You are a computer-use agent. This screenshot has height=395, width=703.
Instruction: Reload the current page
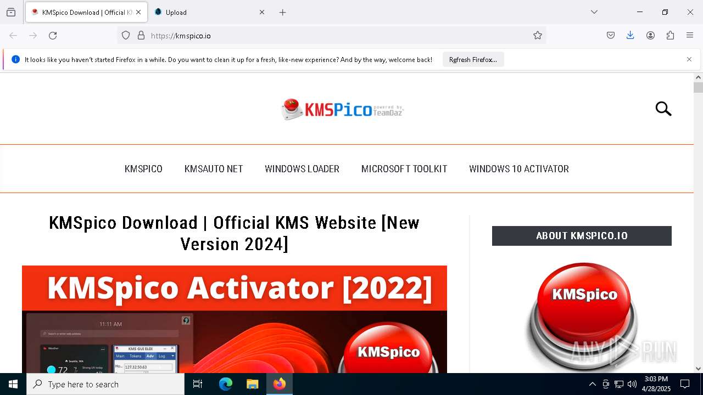pyautogui.click(x=53, y=35)
